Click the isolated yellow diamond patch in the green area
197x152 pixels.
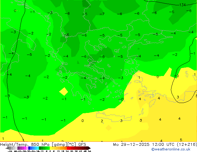point(64,92)
